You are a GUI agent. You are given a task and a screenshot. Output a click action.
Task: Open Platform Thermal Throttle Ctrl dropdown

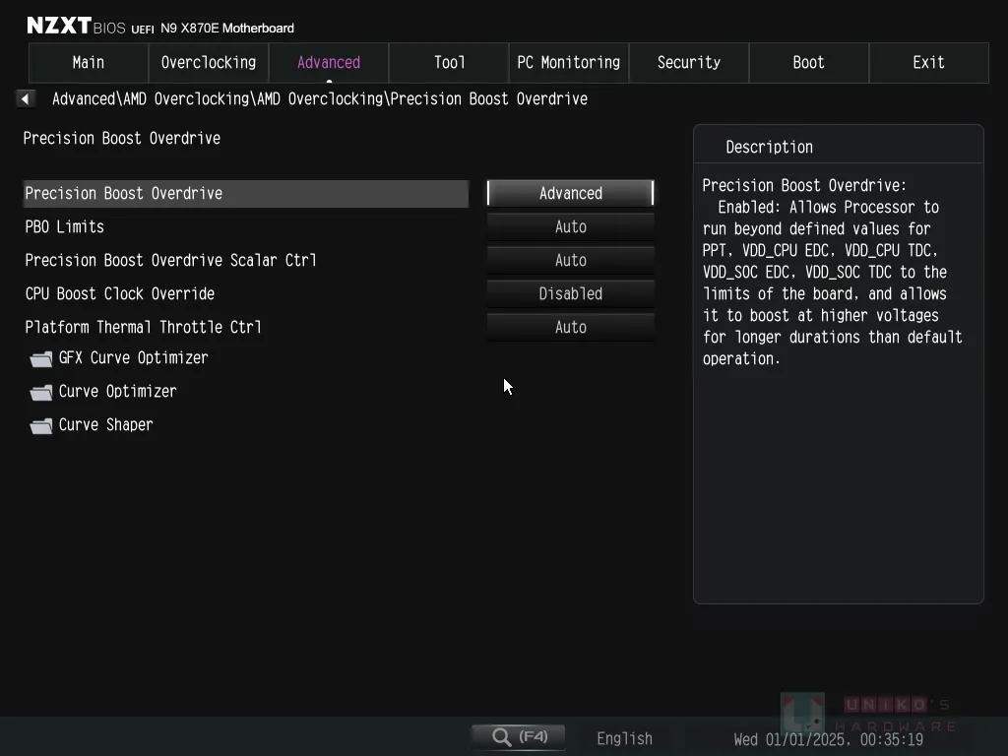point(571,327)
